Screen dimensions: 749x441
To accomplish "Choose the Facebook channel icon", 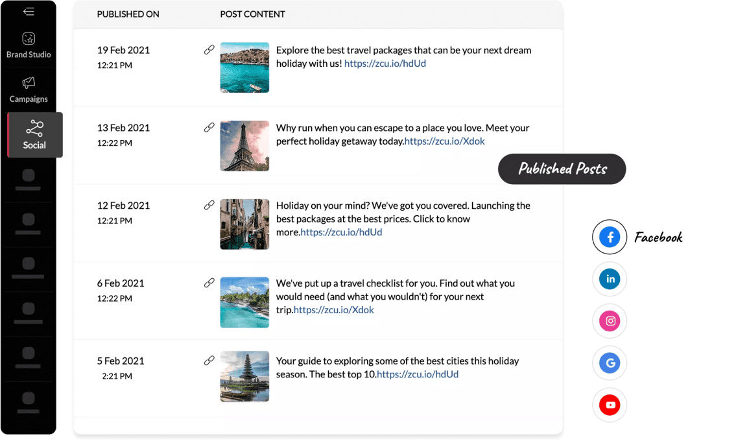I will pyautogui.click(x=610, y=237).
